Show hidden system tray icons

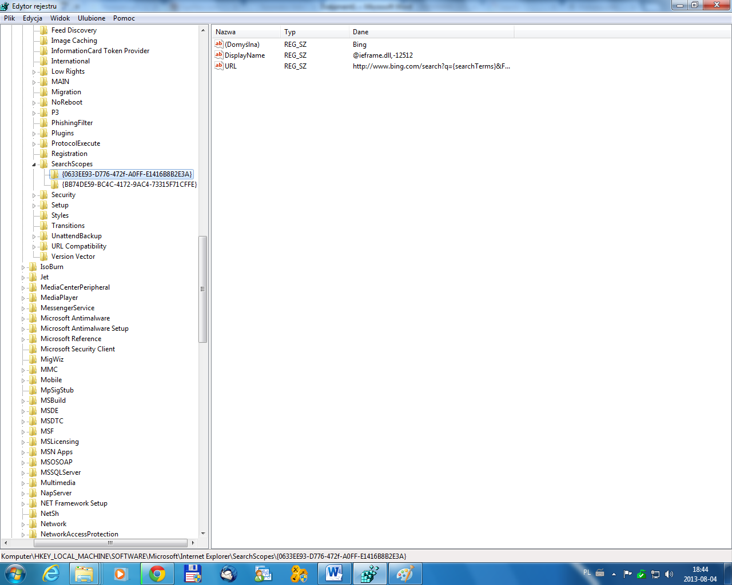click(x=614, y=574)
